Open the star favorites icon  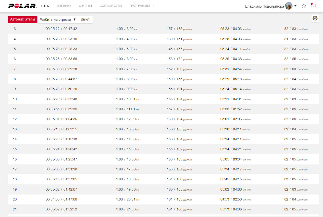pyautogui.click(x=304, y=6)
